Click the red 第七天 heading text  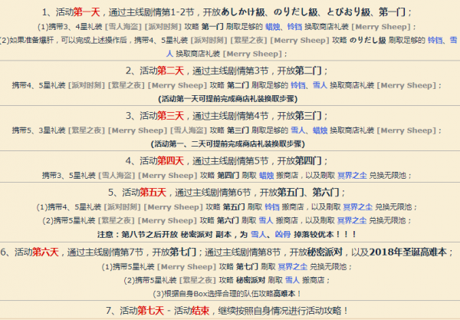tap(150, 311)
